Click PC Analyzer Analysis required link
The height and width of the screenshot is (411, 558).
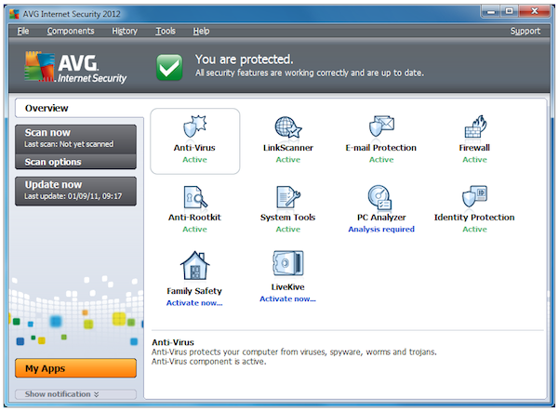[381, 229]
